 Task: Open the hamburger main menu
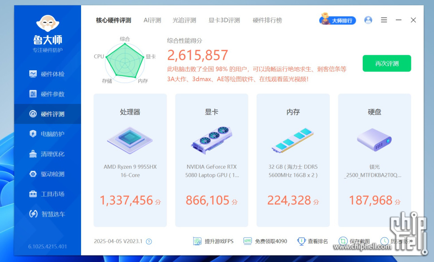(x=384, y=20)
